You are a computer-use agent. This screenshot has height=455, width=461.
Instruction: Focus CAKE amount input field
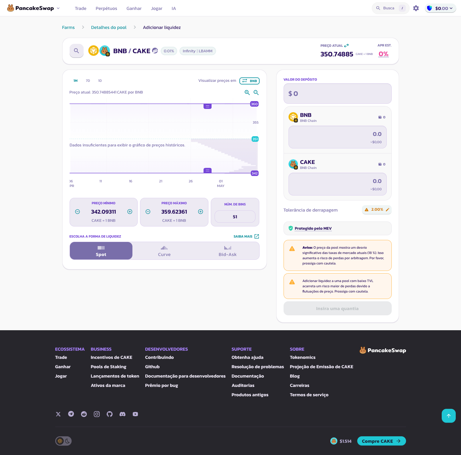(x=337, y=184)
